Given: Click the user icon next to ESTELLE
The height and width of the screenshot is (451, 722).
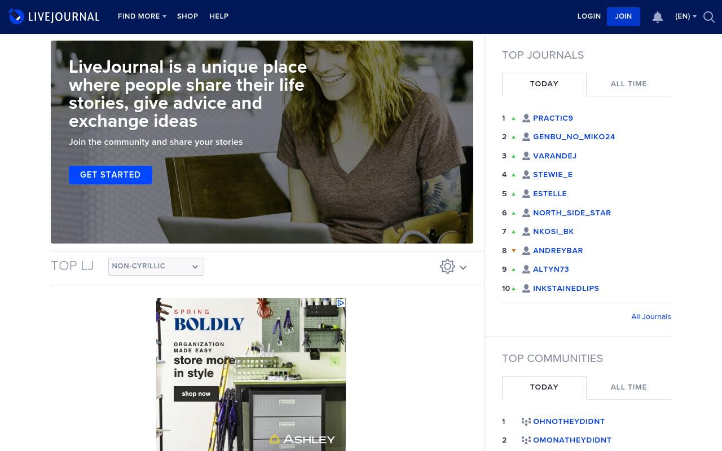Looking at the screenshot, I should pos(526,194).
